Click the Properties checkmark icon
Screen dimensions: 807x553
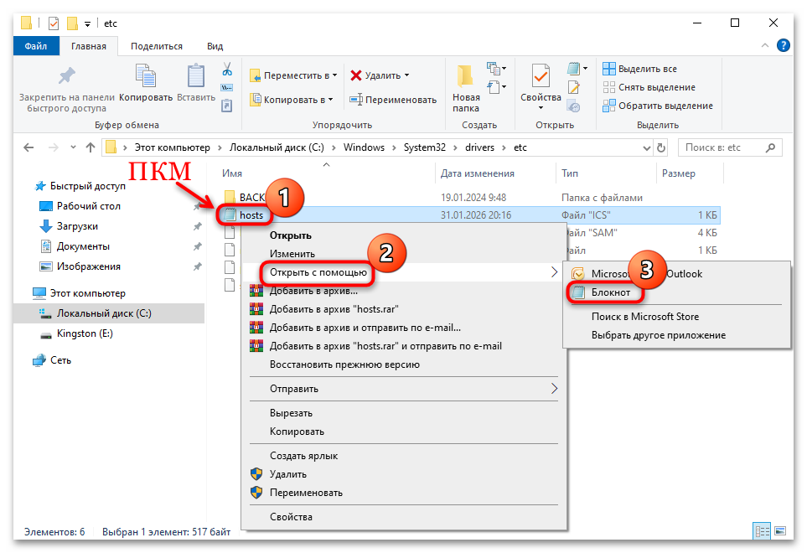[541, 76]
